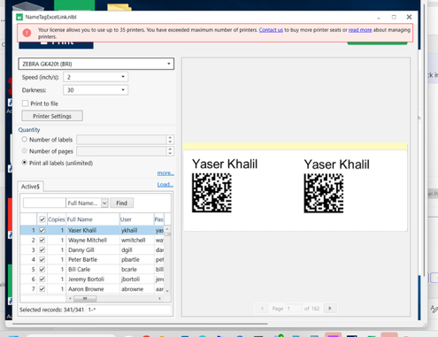Select the Bill Carle name cell
Viewport: 438px width, 337px height.
tap(92, 269)
